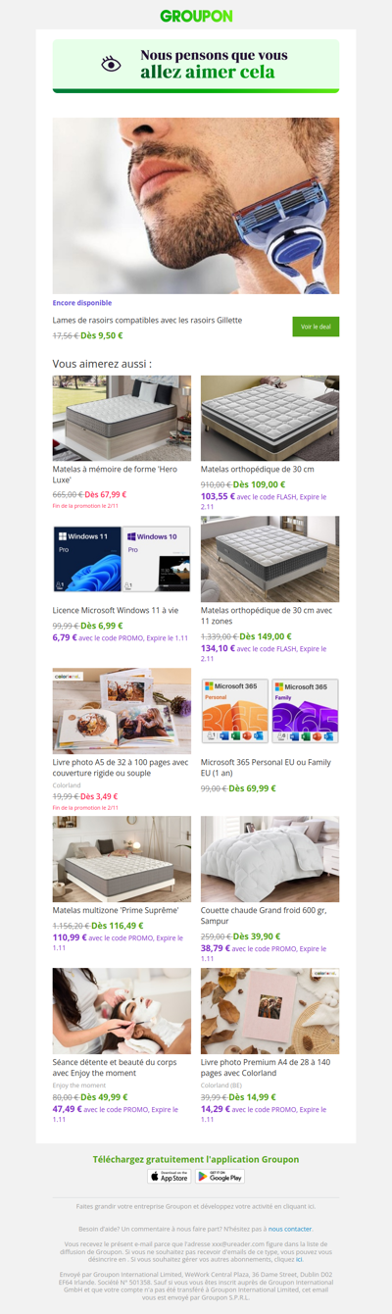The image size is (392, 1314).
Task: Click the Windows 11 Pro license image
Action: coord(122,559)
